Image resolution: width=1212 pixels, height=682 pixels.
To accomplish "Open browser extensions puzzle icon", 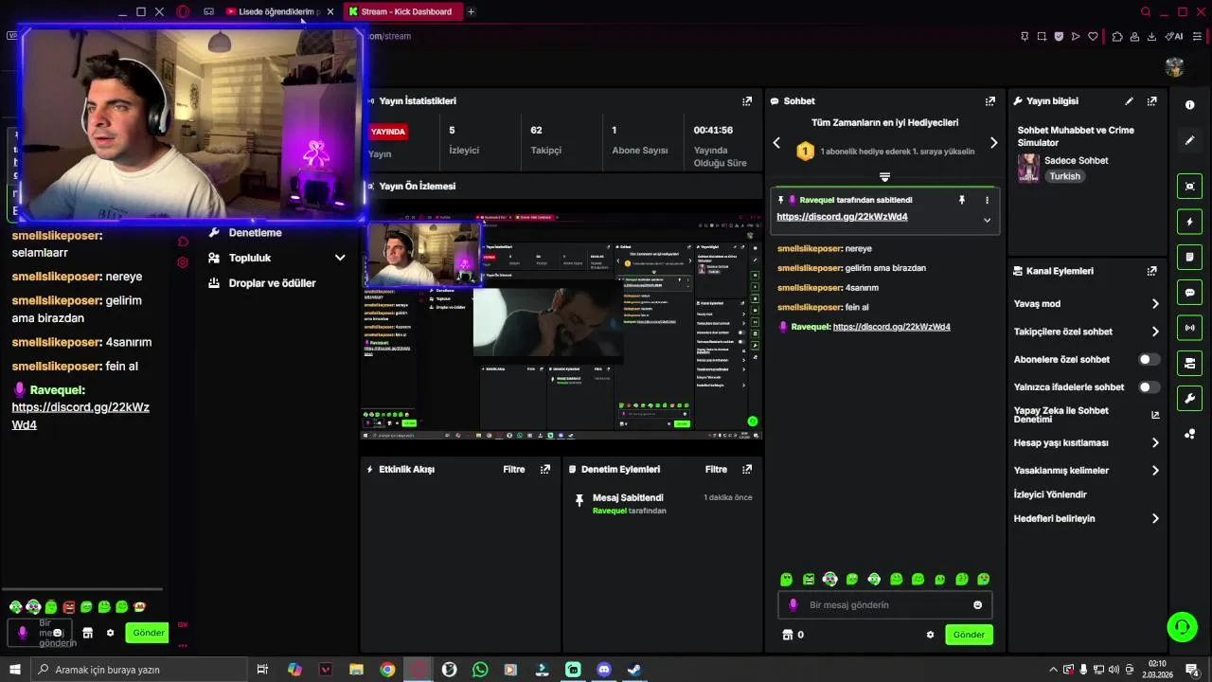I will pos(1117,37).
